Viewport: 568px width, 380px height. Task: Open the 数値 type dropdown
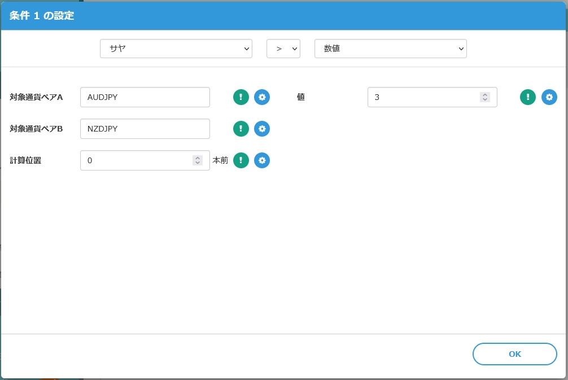[390, 49]
